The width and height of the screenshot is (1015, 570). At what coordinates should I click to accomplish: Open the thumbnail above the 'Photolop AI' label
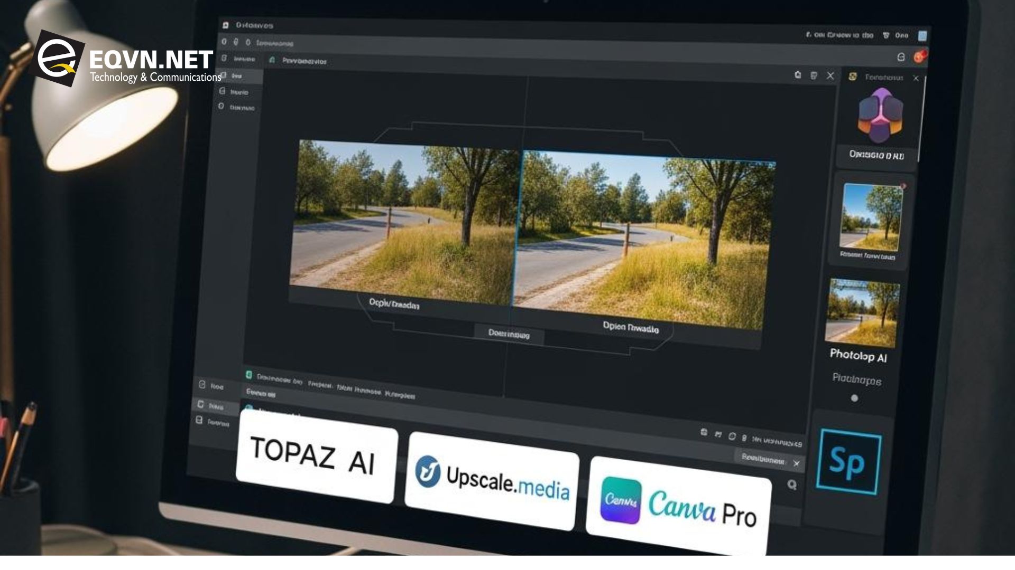(862, 313)
